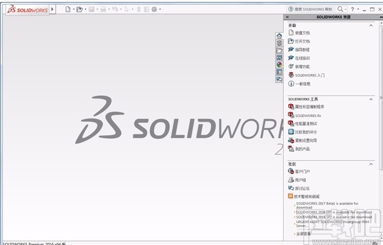Click the SOLIDWORKS 入门 link

(x=310, y=75)
